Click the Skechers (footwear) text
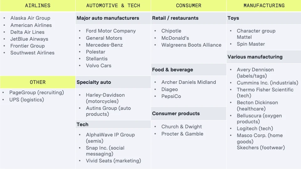Viewport: 301px width, 169px height. tap(261, 148)
